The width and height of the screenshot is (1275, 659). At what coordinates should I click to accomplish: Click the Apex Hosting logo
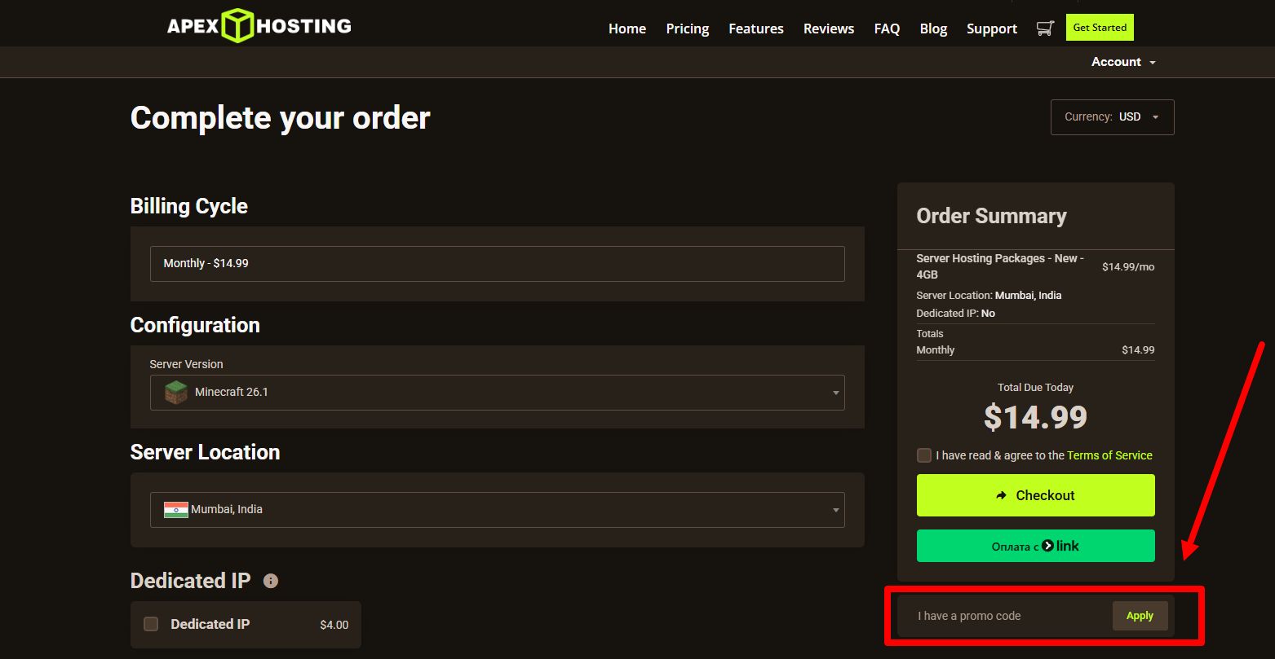[259, 25]
